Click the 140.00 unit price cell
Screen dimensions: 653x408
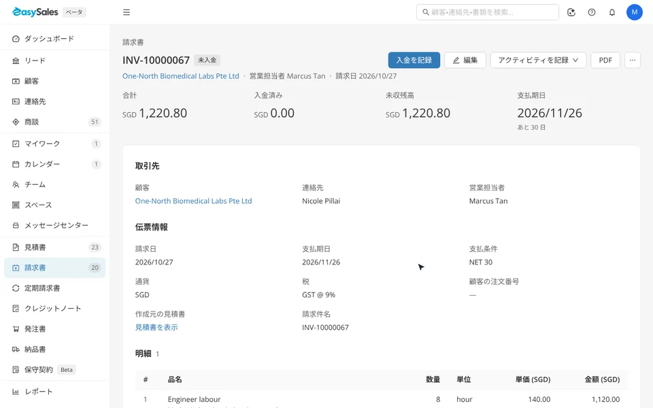tap(539, 399)
